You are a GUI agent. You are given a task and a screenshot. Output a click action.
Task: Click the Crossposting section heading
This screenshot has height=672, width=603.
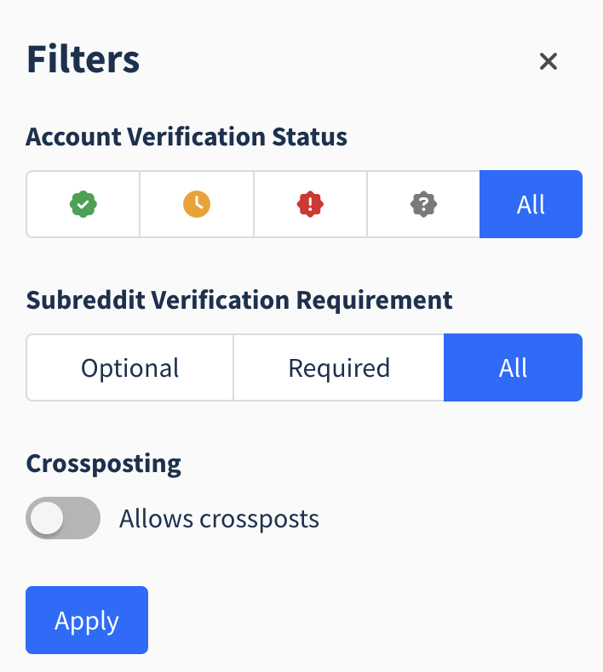[x=103, y=464]
